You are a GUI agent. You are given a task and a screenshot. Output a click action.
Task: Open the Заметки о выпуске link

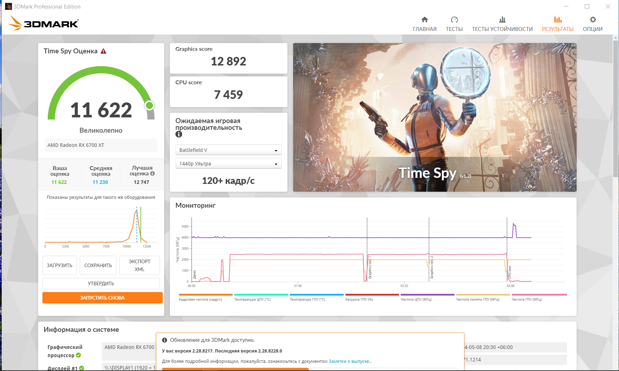(x=349, y=361)
